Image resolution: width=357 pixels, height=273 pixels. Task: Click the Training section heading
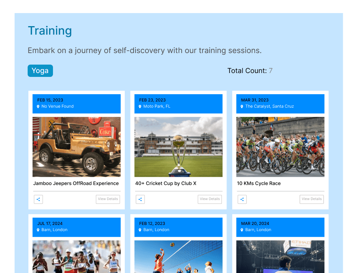tap(50, 31)
